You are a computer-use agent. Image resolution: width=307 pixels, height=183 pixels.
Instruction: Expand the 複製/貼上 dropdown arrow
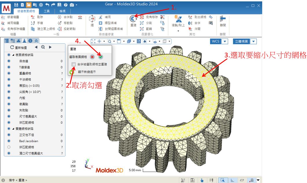[178, 31]
